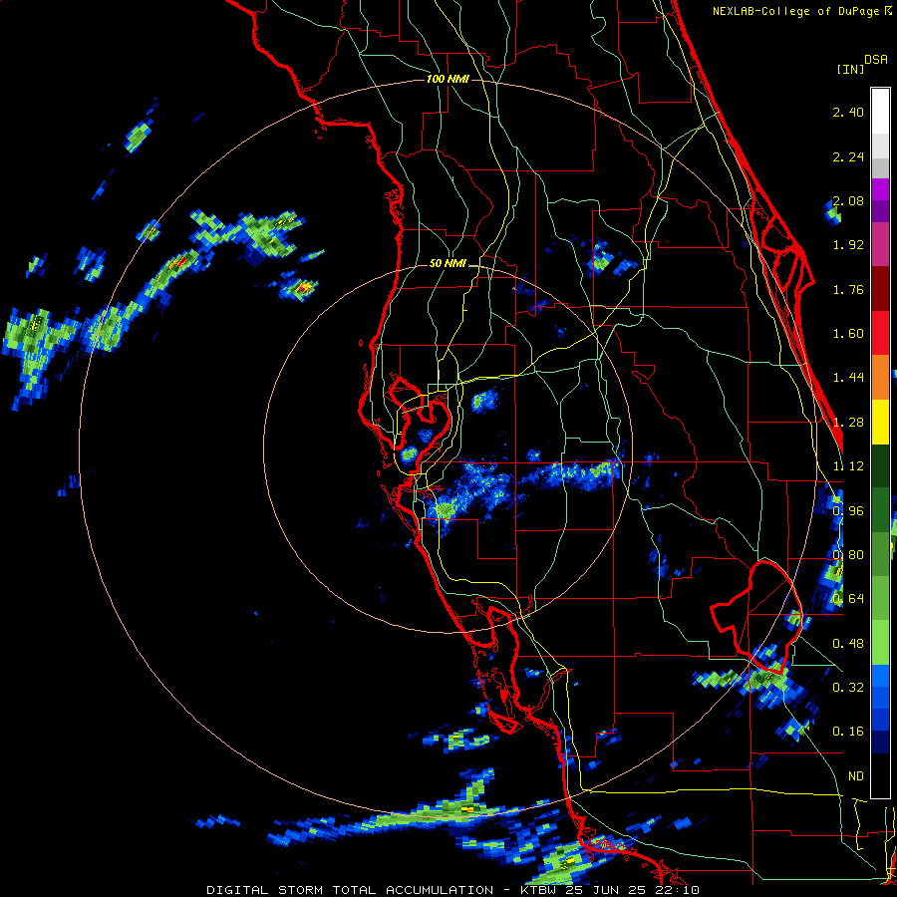Click the 0.32 legend value

tap(848, 688)
